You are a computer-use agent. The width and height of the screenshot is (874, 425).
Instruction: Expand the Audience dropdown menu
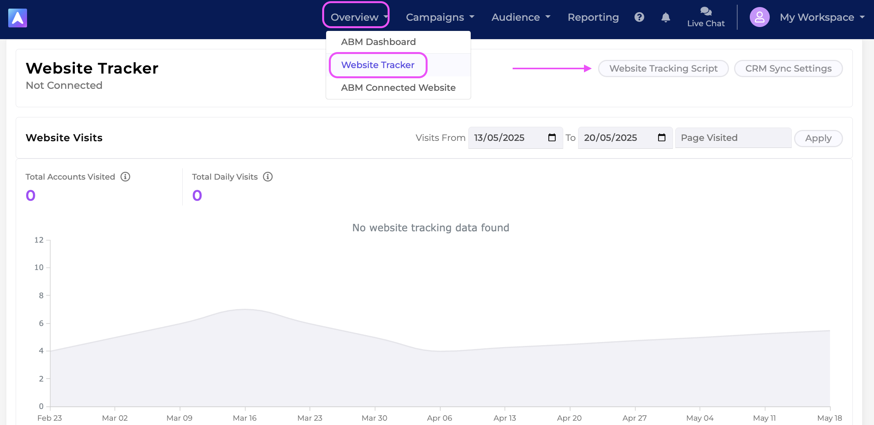(x=521, y=17)
